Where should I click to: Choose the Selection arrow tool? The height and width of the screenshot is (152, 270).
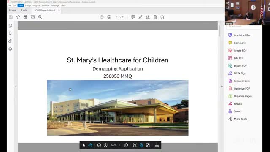click(84, 145)
